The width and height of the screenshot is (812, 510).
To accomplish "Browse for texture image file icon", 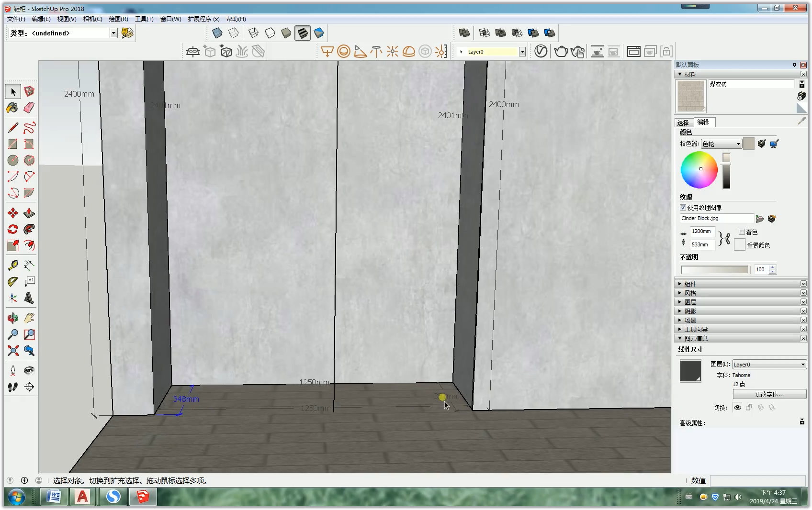I will tap(760, 219).
